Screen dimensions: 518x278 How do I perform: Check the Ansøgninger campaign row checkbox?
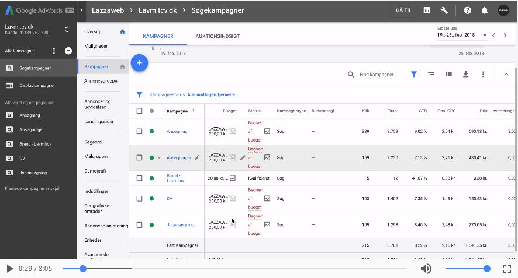click(x=139, y=157)
